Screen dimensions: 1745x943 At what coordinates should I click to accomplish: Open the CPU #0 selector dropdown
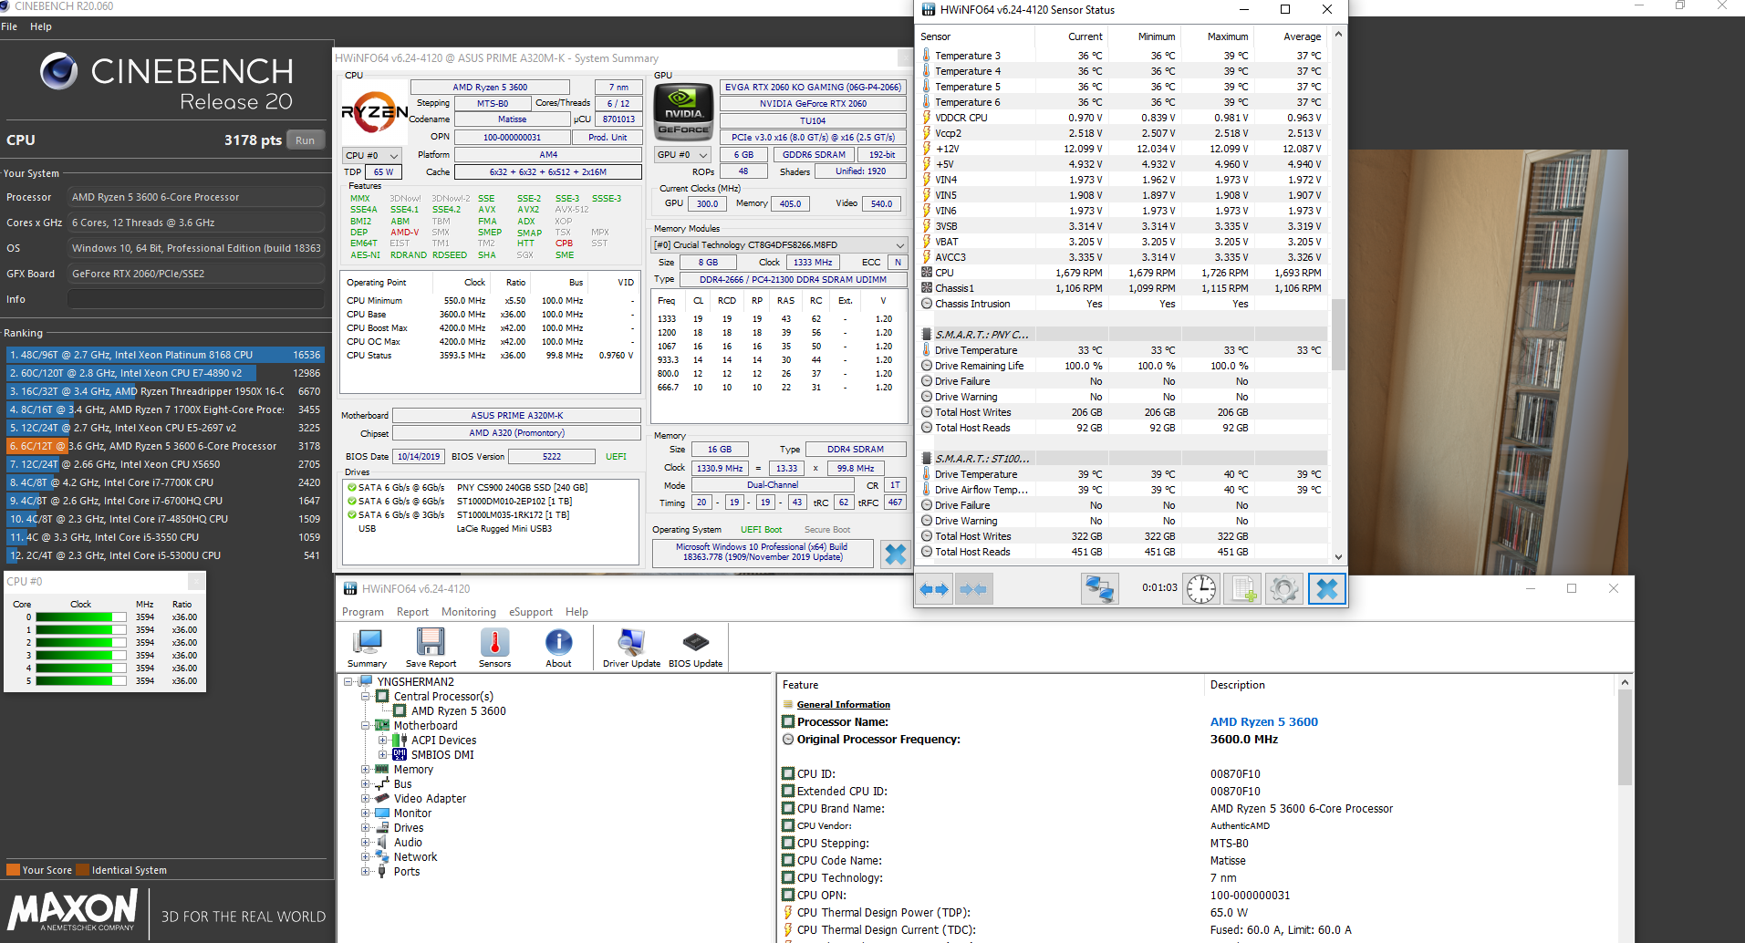tap(372, 156)
